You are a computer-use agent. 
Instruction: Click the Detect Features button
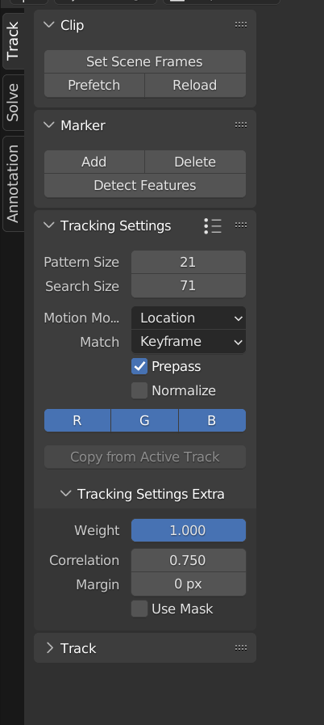tap(145, 185)
